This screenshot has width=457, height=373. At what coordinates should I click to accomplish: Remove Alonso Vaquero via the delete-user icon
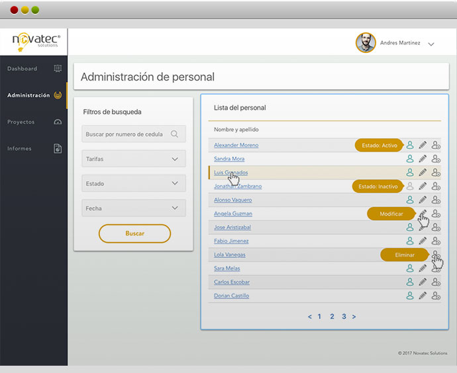tap(436, 200)
